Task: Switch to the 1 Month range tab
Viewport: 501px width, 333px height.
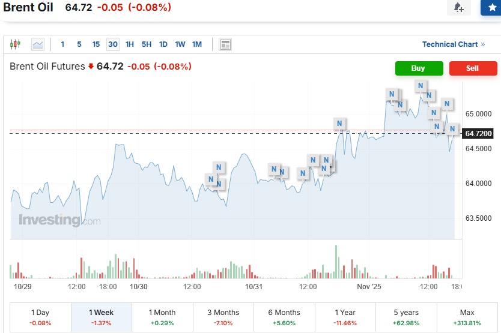Action: click(162, 317)
